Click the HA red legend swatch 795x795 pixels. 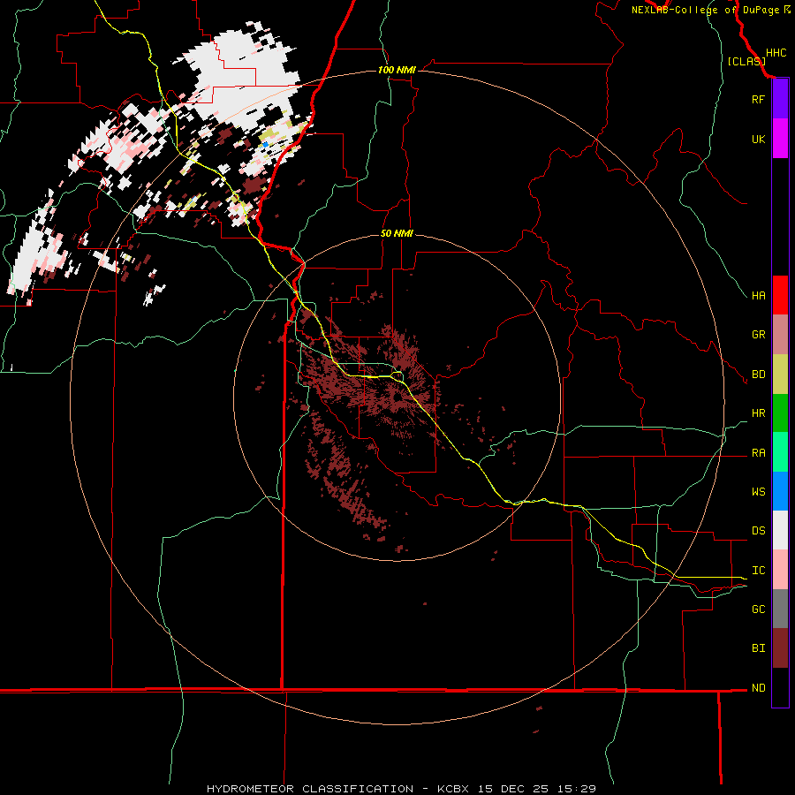780,295
